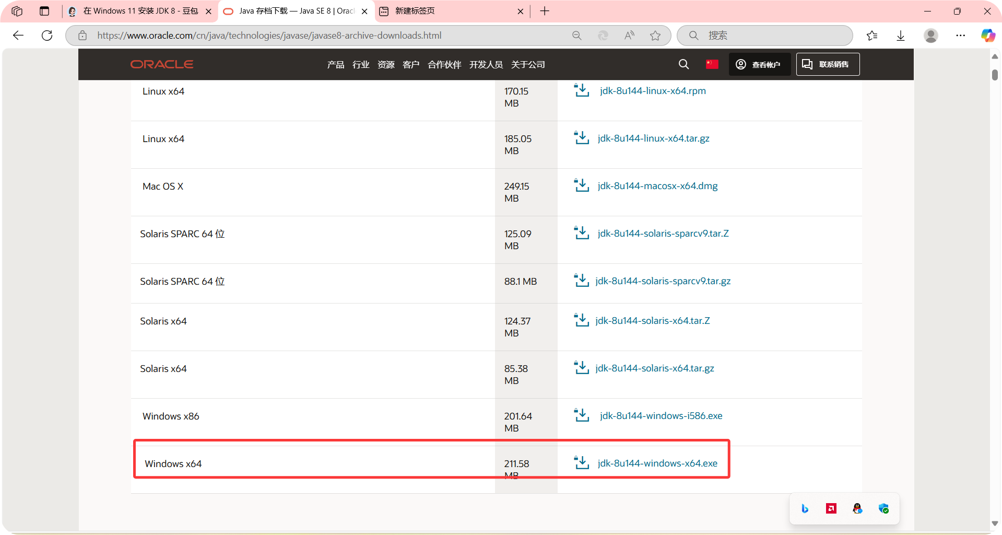Click the download icon for jdk-8u144-linux-x64.tar.gz
1002x535 pixels.
pyautogui.click(x=581, y=138)
